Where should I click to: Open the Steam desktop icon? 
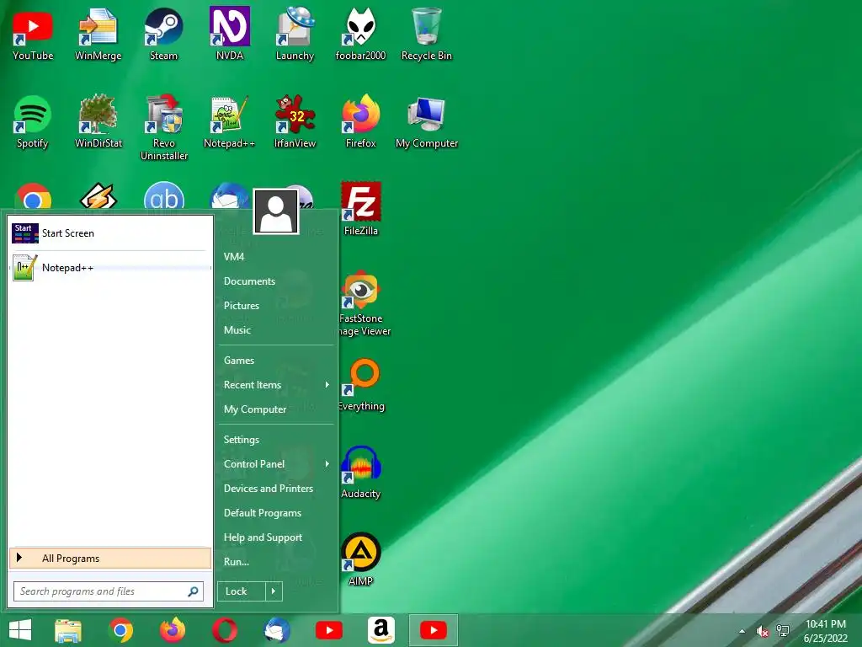pos(164,34)
